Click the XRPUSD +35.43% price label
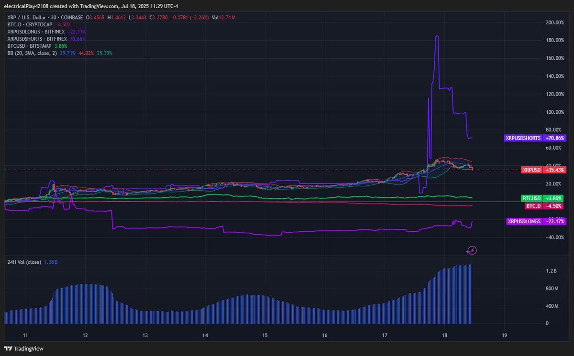 coord(543,170)
